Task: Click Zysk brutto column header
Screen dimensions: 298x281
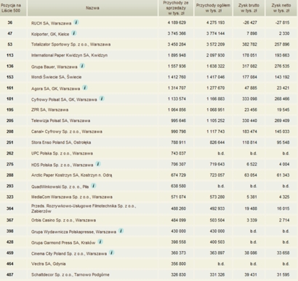Action: pyautogui.click(x=249, y=8)
